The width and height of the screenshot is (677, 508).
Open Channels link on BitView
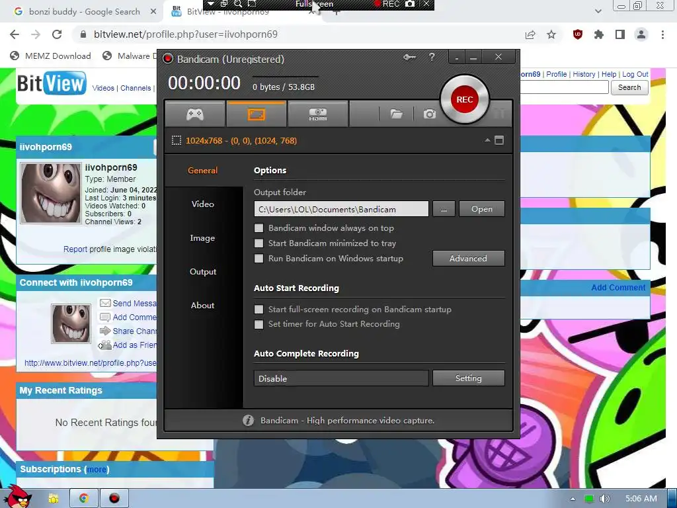pos(136,88)
